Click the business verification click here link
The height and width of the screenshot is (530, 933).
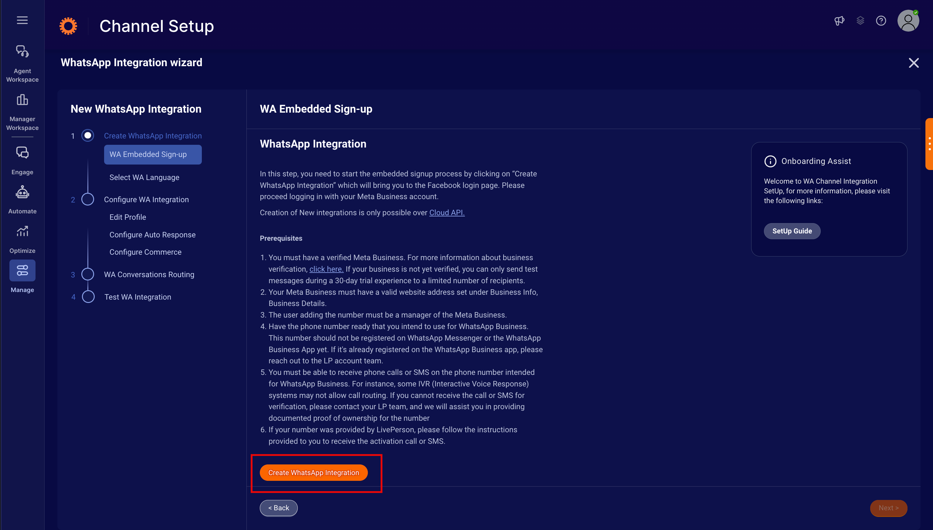coord(326,269)
